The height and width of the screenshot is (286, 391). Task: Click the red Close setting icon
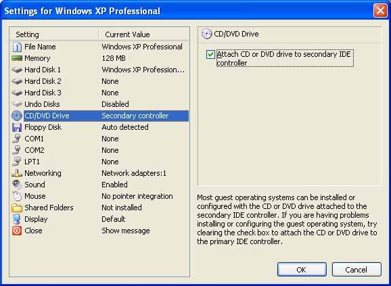click(x=17, y=231)
